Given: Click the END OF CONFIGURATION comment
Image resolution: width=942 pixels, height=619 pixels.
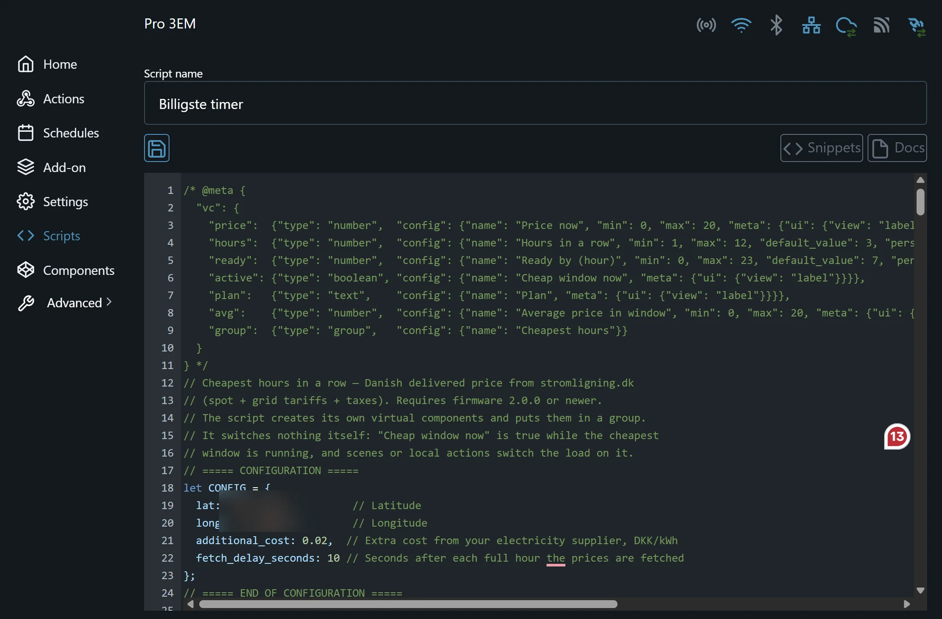Looking at the screenshot, I should [293, 593].
